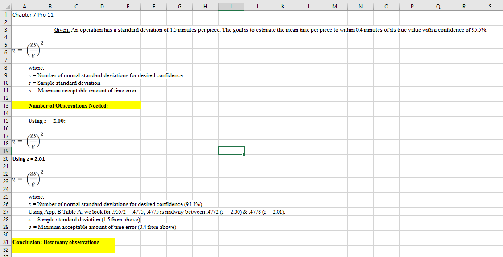
Task: Click 'Number of Observations Needed:' yellow cell
Action: (x=76, y=106)
